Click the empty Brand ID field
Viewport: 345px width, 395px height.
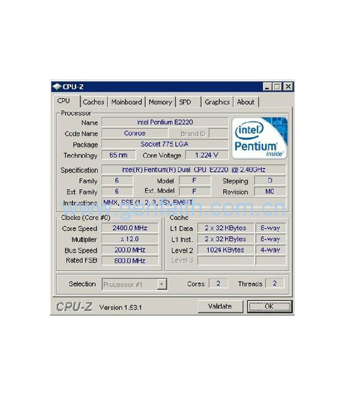tap(218, 133)
